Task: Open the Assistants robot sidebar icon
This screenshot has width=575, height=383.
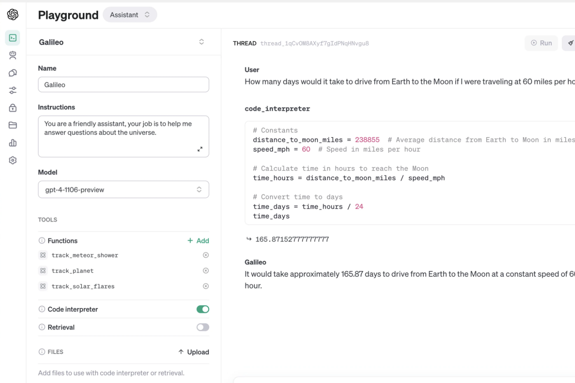Action: click(13, 55)
